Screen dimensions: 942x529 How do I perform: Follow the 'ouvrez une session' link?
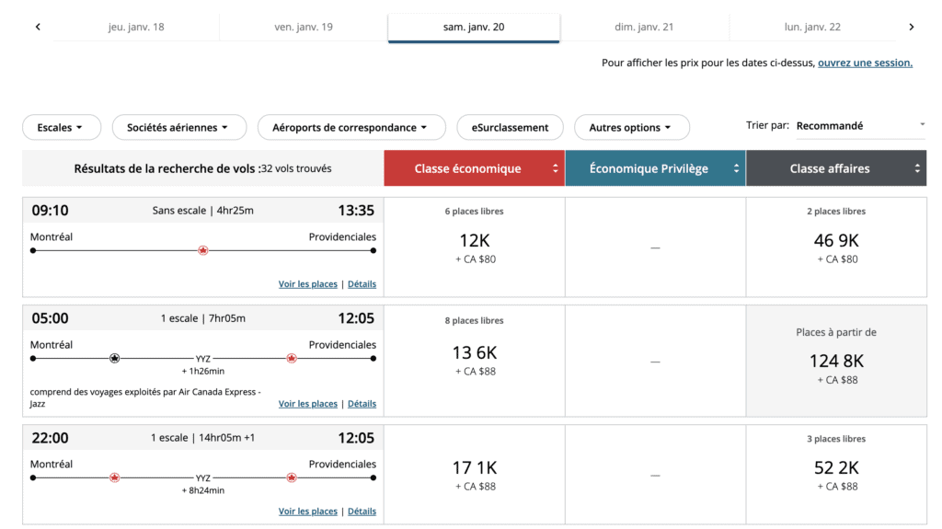pos(865,63)
